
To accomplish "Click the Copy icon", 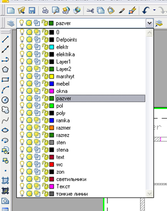I will point(101,11).
